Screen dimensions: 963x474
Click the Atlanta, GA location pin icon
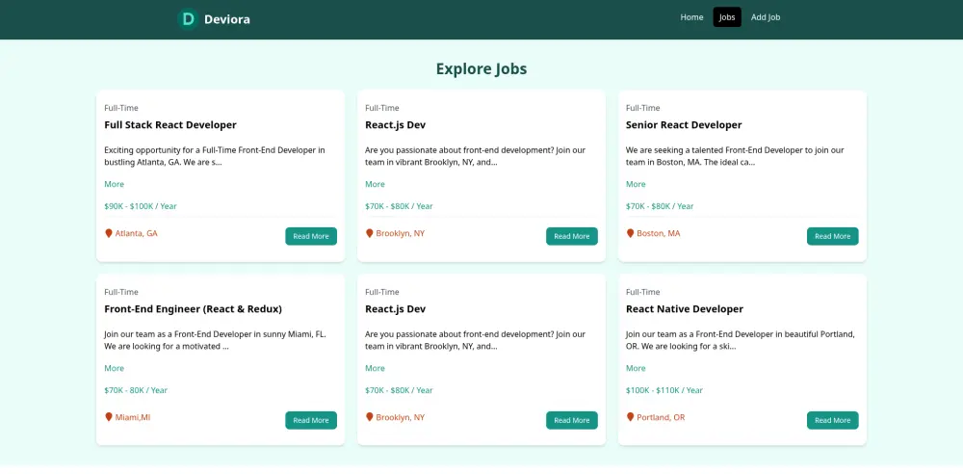tap(109, 233)
